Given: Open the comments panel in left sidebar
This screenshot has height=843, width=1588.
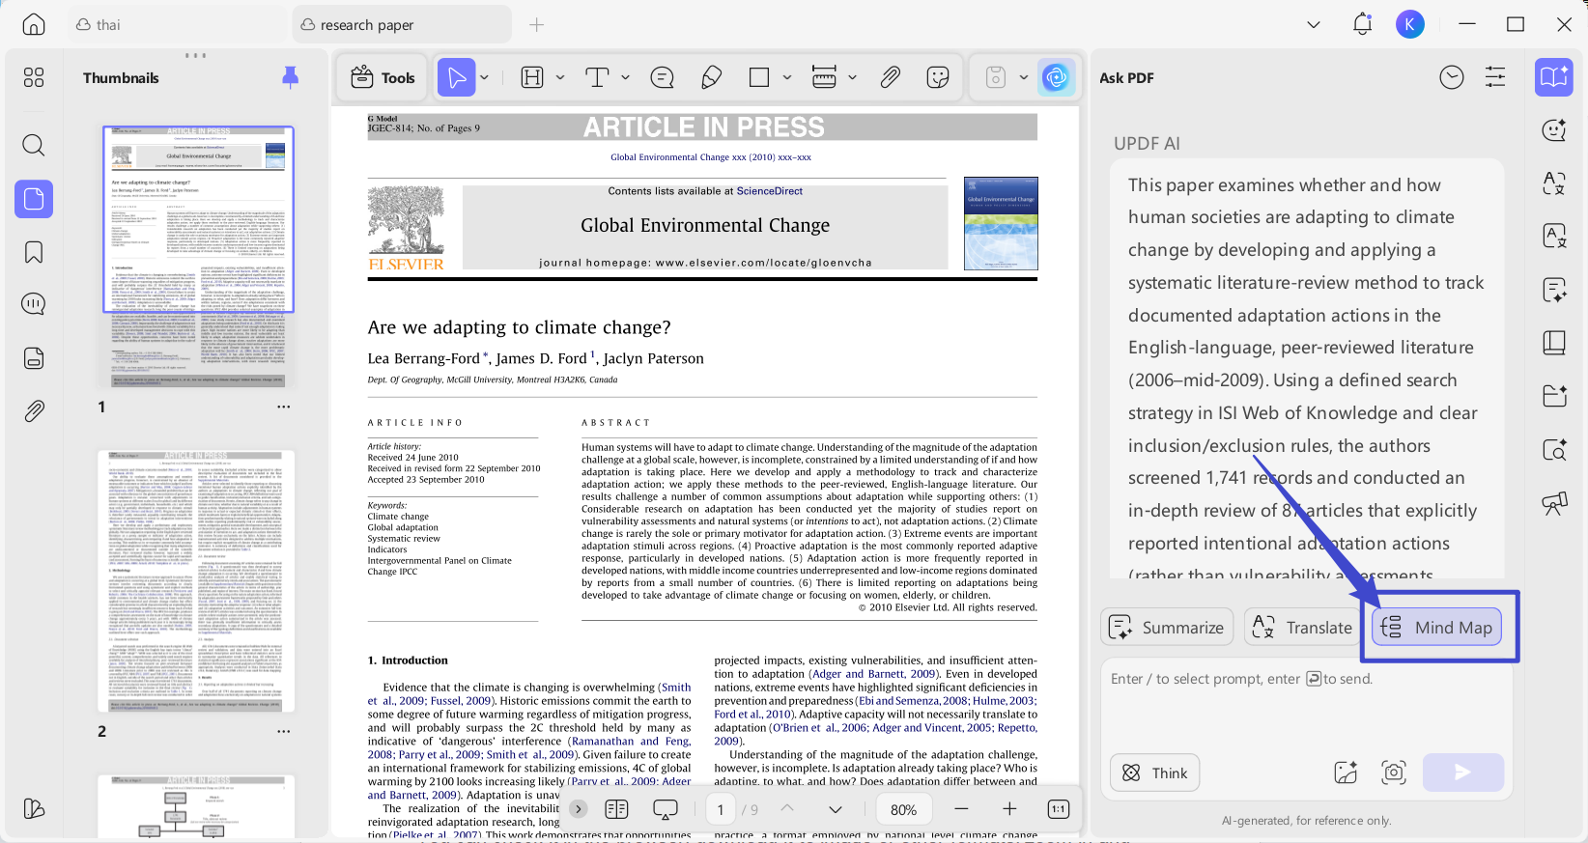Looking at the screenshot, I should point(34,304).
